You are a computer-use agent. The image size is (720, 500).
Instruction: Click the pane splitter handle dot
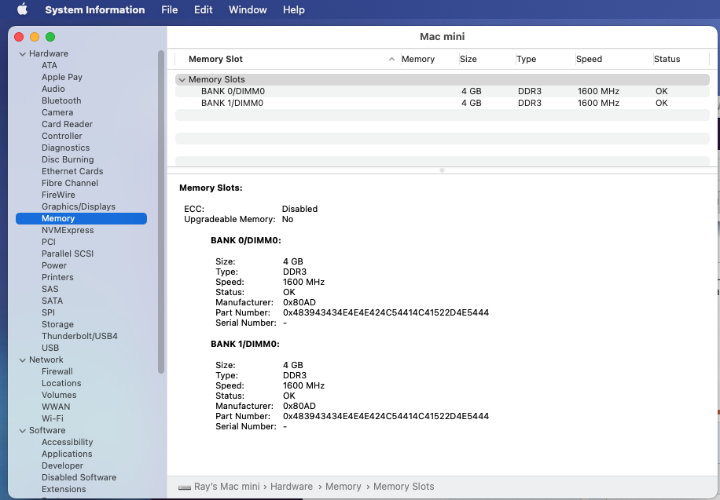442,170
